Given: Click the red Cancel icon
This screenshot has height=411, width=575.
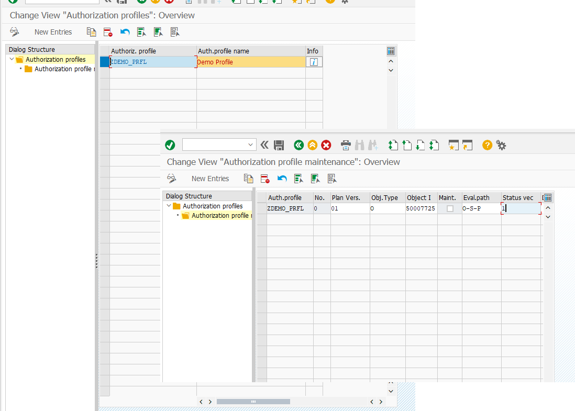Looking at the screenshot, I should click(326, 145).
